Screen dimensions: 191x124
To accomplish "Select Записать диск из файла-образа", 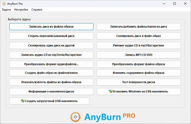I will point(51,27).
